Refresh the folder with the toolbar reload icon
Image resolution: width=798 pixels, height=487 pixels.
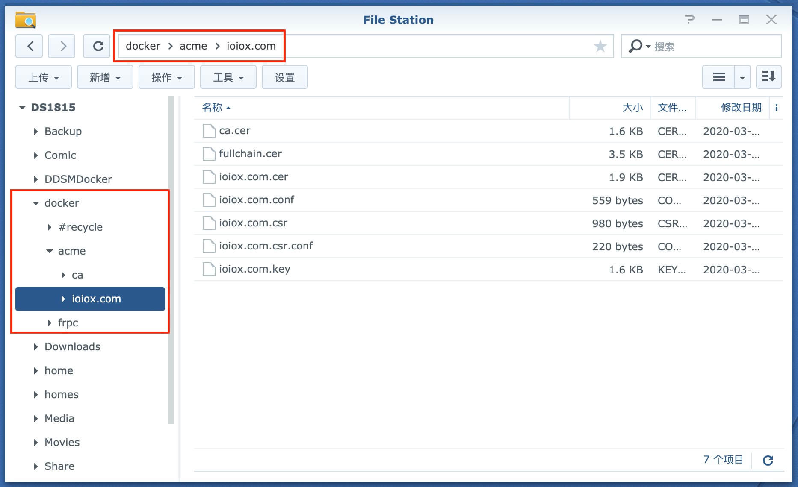[x=98, y=46]
